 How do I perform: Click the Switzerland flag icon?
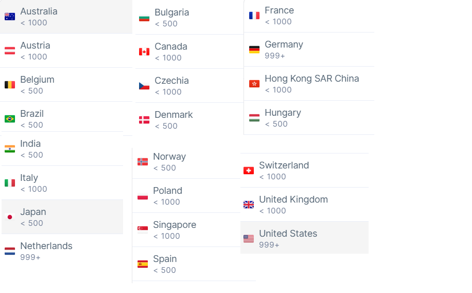[x=248, y=171]
